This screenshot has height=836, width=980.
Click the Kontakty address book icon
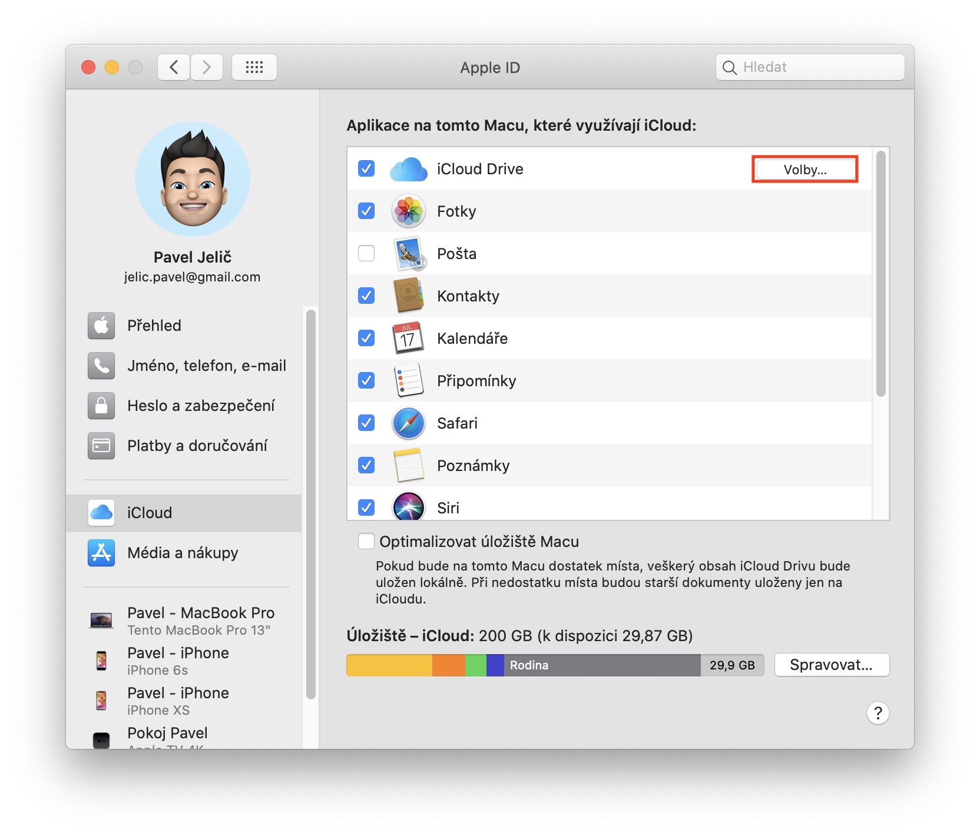pos(408,296)
